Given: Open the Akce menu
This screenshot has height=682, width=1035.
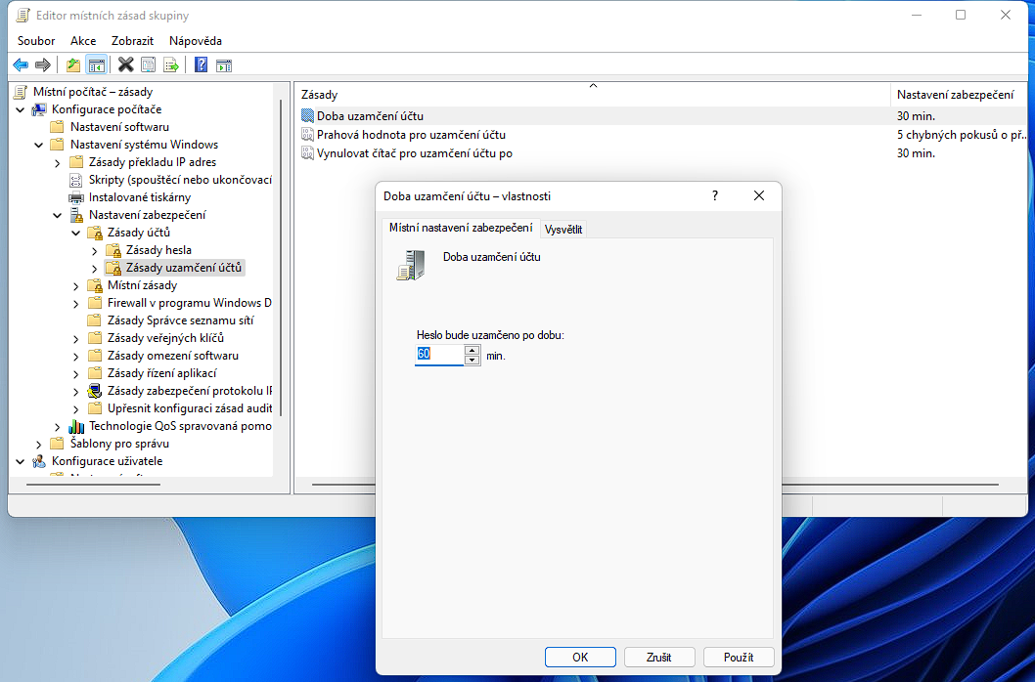Looking at the screenshot, I should [x=83, y=41].
